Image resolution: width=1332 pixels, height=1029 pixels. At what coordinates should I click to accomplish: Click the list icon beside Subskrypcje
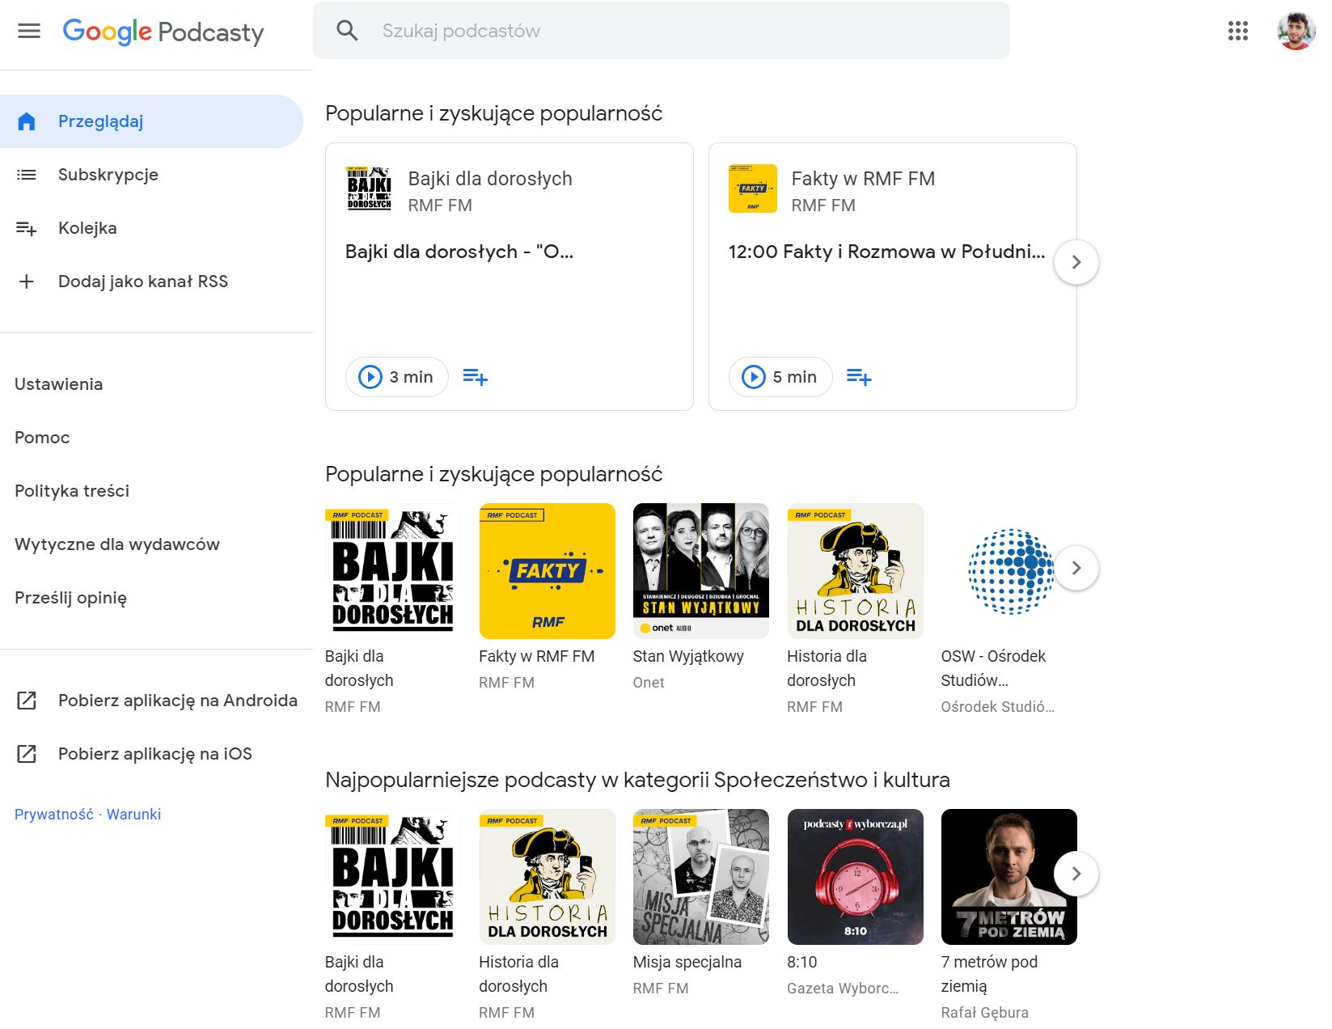[27, 175]
